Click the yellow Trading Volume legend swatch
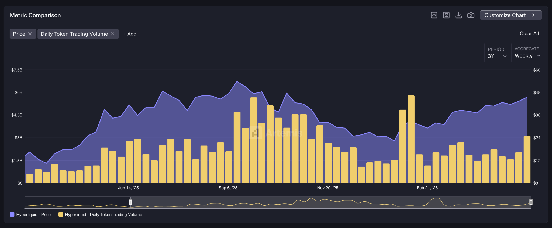The image size is (552, 228). [61, 215]
